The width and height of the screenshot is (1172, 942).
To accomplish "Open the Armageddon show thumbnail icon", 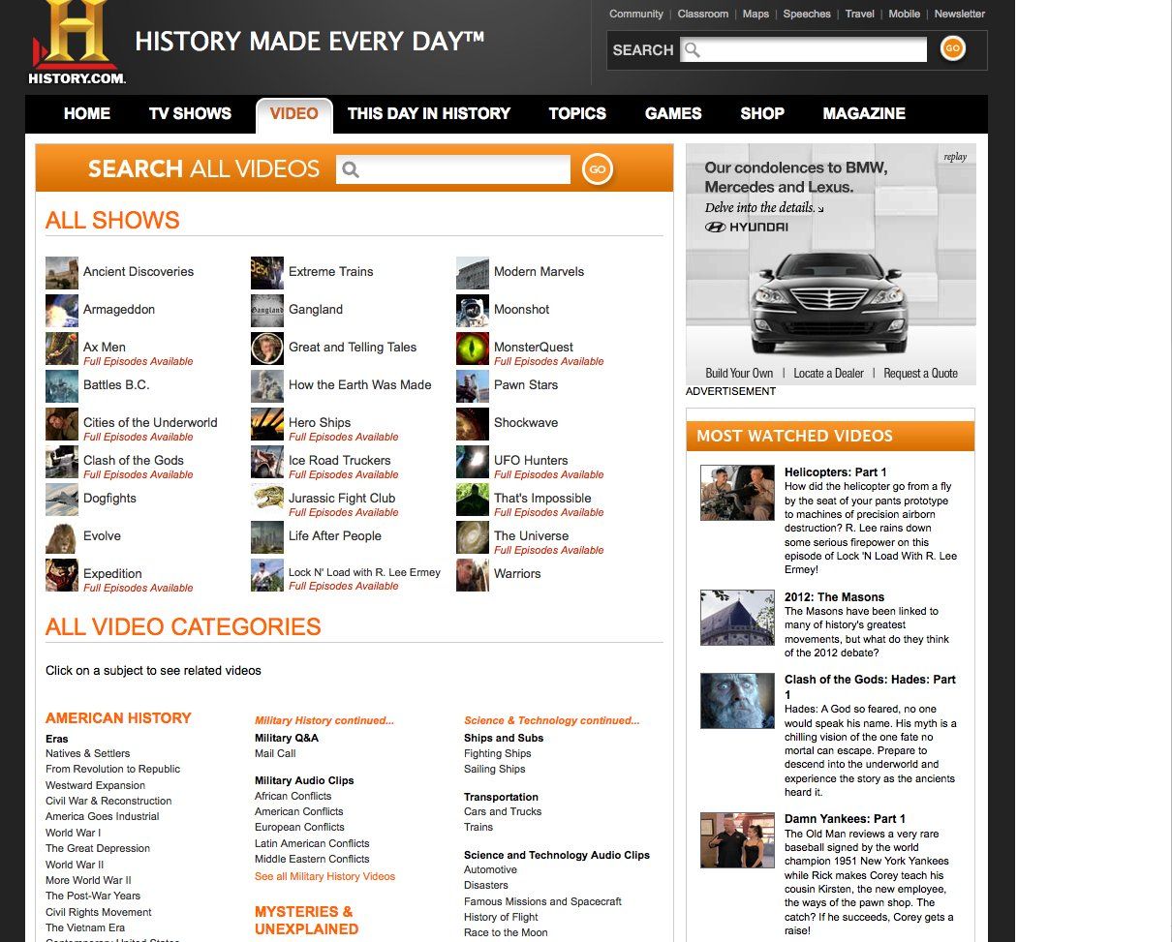I will (62, 311).
